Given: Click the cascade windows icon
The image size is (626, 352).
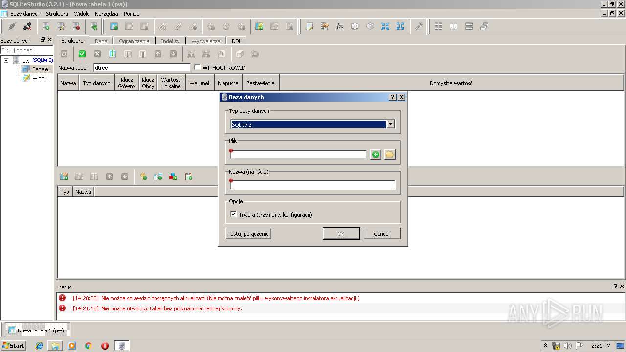Looking at the screenshot, I should (x=484, y=27).
